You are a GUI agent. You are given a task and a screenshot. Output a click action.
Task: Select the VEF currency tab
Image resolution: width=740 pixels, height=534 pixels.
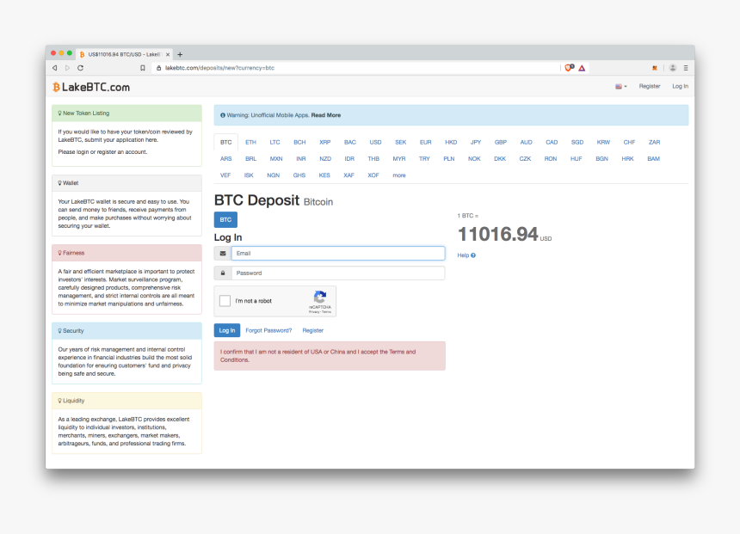(225, 175)
